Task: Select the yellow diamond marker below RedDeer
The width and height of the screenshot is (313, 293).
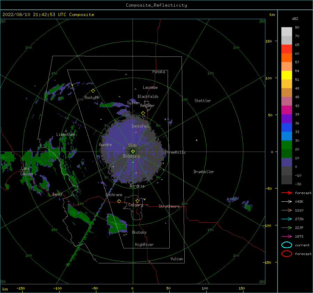Action: point(143,113)
